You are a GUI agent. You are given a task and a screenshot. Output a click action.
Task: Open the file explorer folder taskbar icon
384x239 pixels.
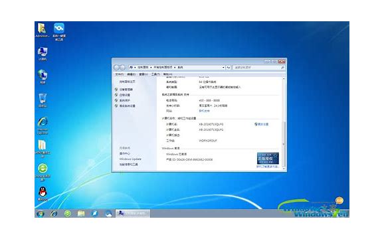pyautogui.click(x=81, y=214)
